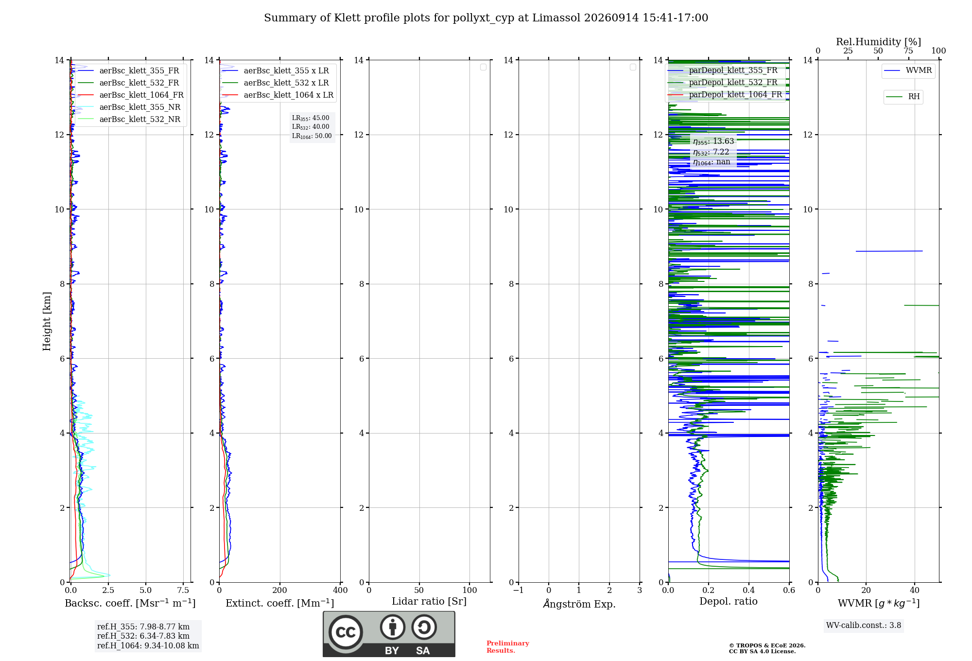
Task: Click the attribution person icon
Action: [393, 627]
